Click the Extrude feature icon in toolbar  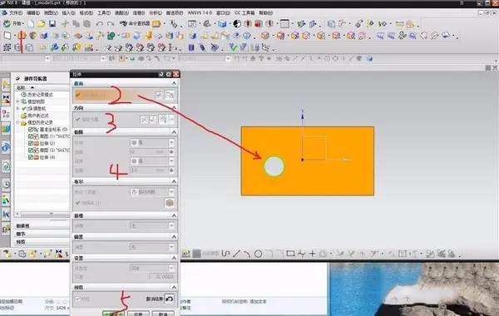coord(22,36)
